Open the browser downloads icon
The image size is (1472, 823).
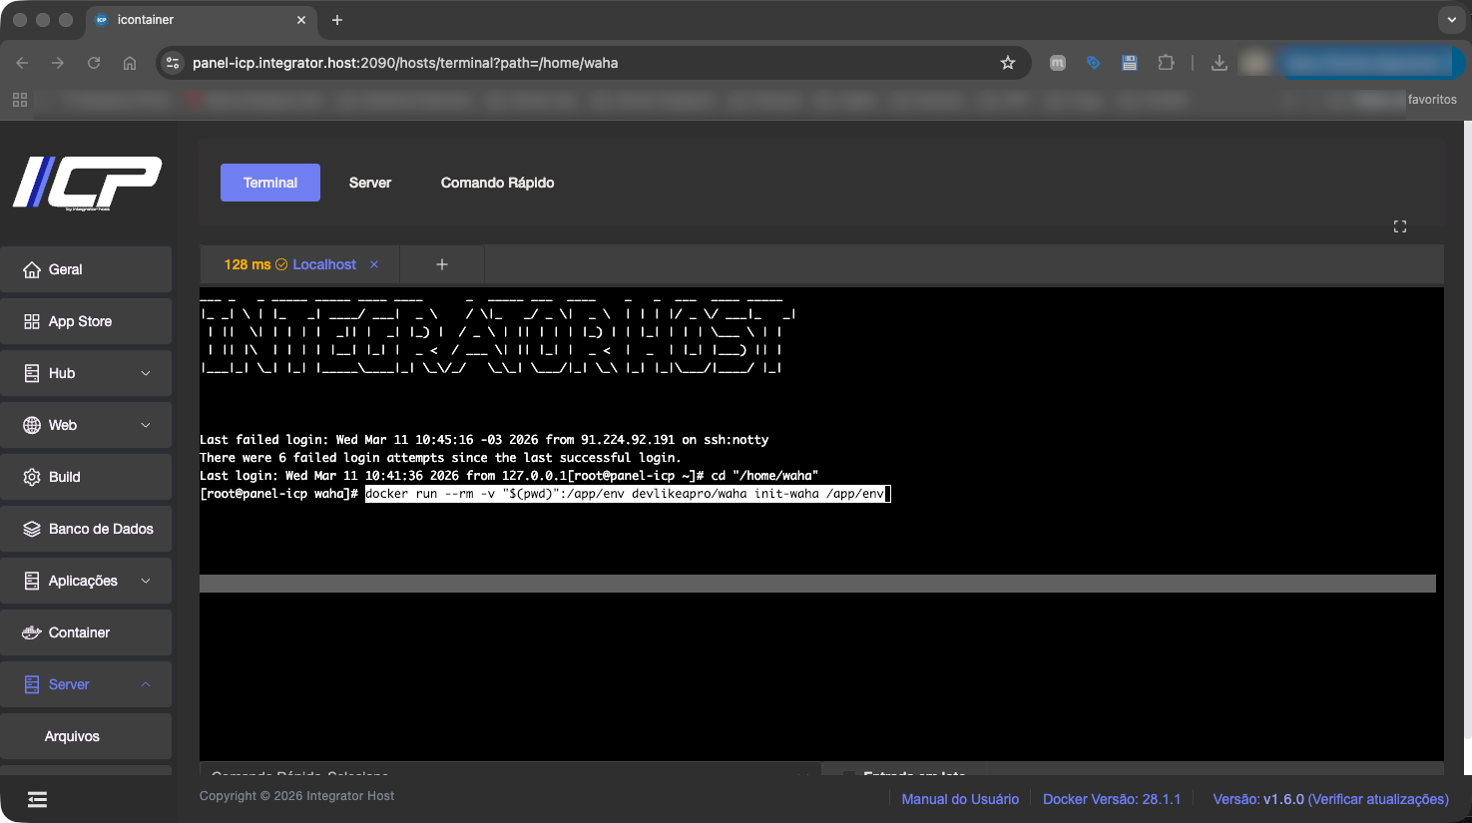click(x=1219, y=63)
